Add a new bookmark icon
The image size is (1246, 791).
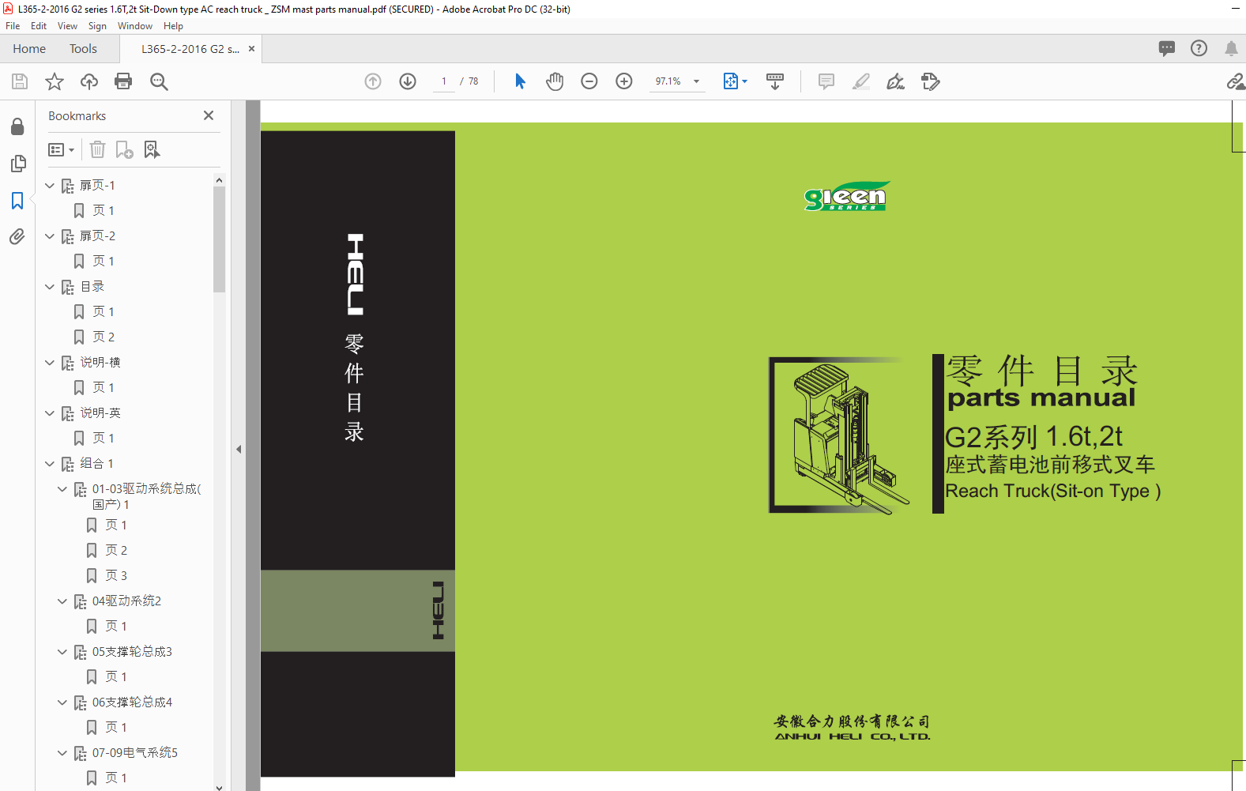(x=124, y=149)
